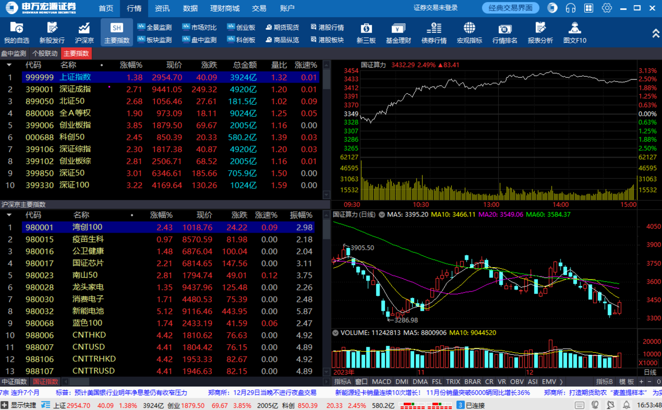
Task: Open dropdown beside 国证算力(日线) chart title
Action: (381, 214)
